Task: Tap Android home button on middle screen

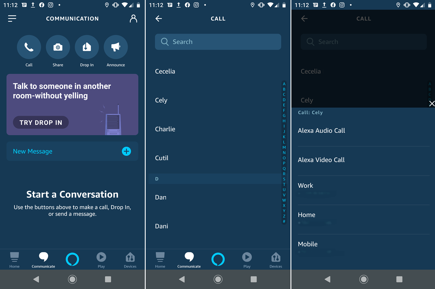Action: pyautogui.click(x=218, y=279)
